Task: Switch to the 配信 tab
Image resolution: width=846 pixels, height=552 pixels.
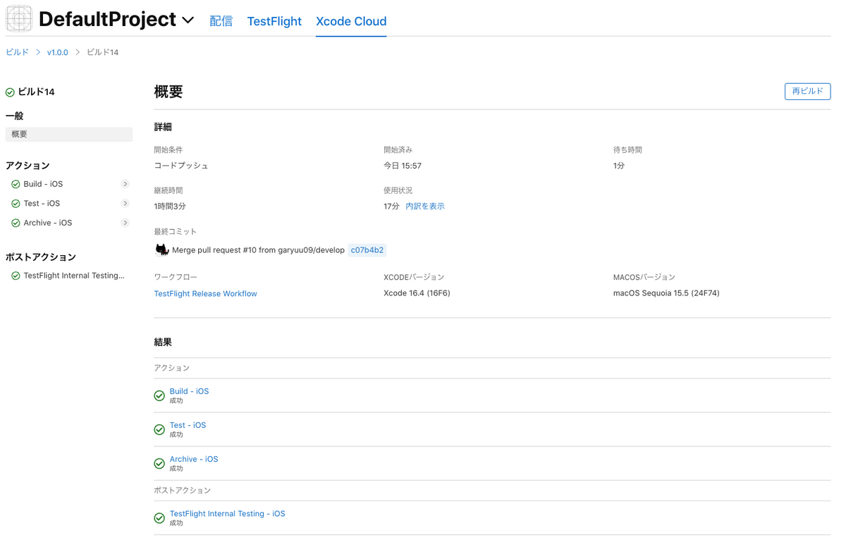Action: tap(221, 21)
